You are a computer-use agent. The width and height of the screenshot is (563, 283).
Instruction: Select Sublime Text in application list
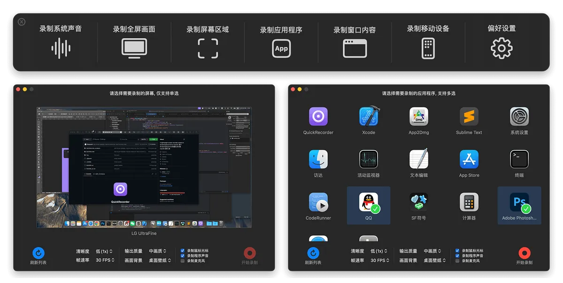(469, 116)
